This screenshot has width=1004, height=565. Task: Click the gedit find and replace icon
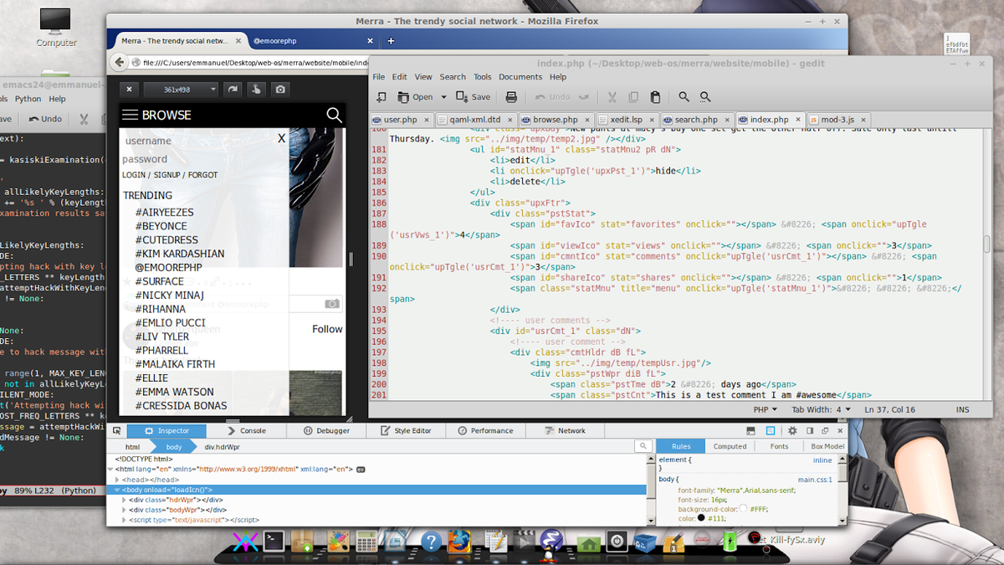[x=705, y=97]
